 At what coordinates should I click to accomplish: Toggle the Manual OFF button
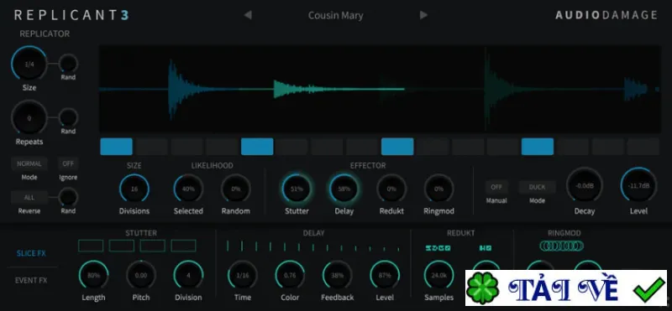pos(496,187)
